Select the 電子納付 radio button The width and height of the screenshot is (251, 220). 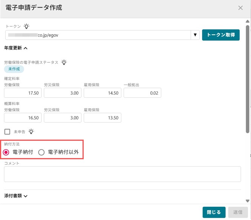(x=6, y=152)
